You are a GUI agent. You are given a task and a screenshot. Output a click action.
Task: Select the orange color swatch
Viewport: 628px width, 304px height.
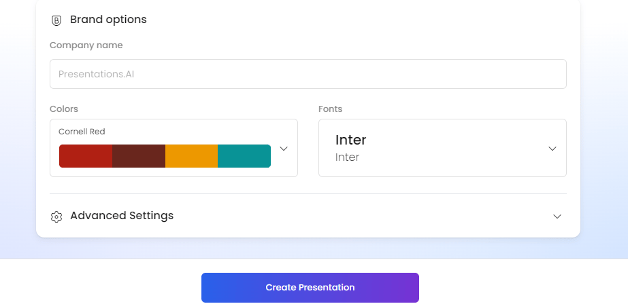191,156
